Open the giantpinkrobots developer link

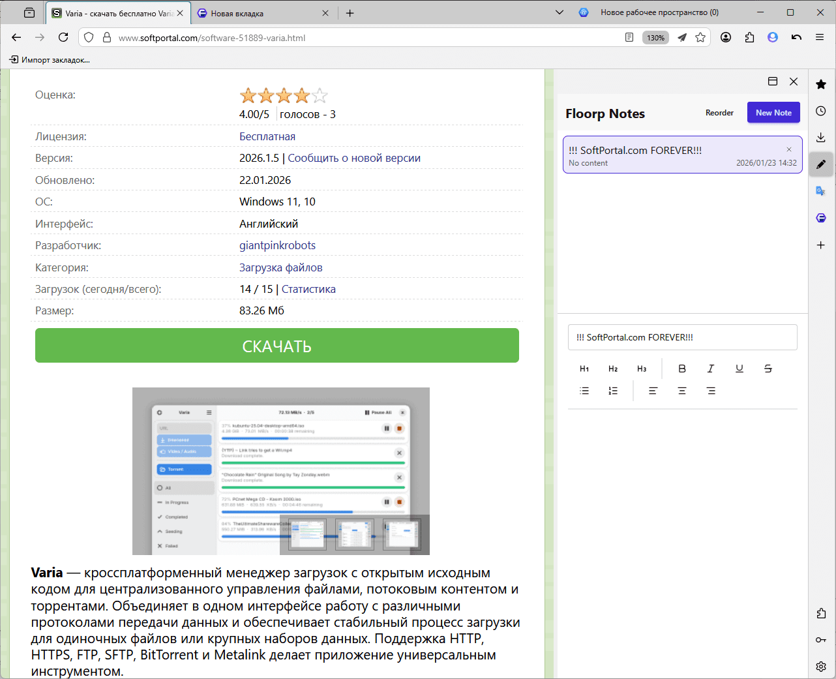coord(277,245)
